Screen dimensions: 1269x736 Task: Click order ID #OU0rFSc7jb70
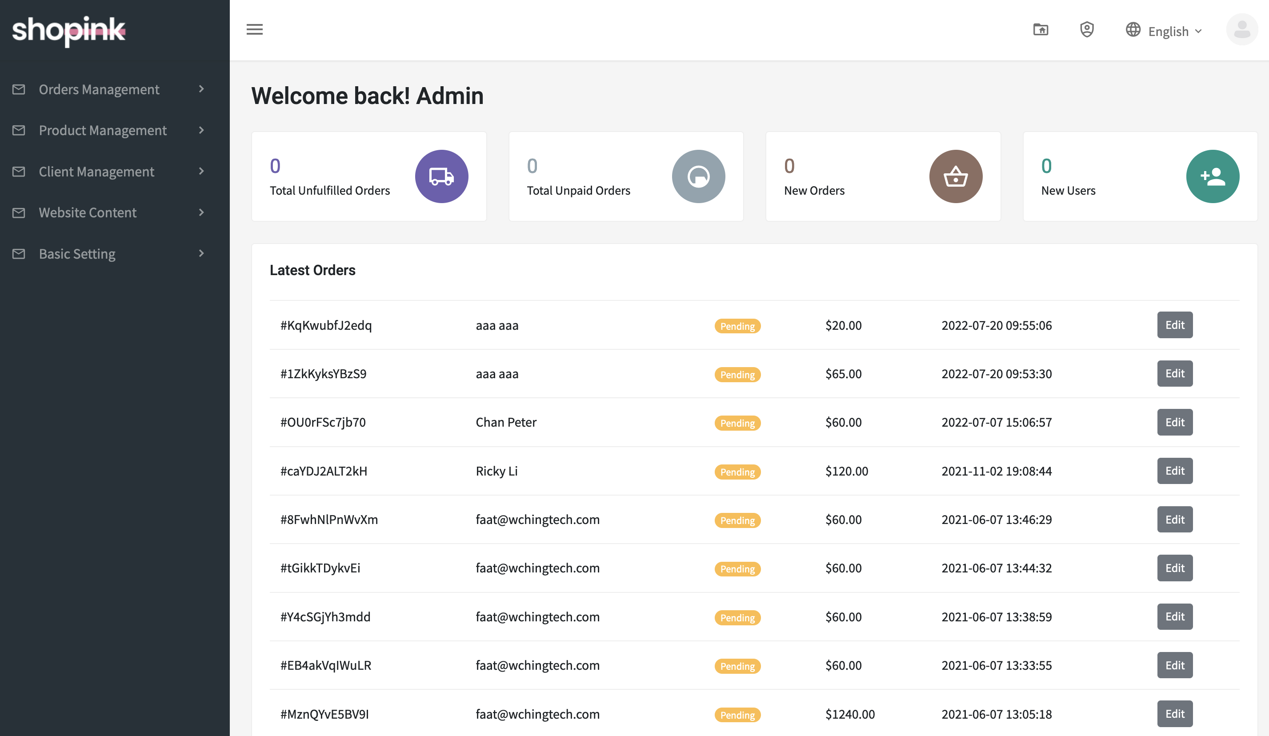(323, 422)
